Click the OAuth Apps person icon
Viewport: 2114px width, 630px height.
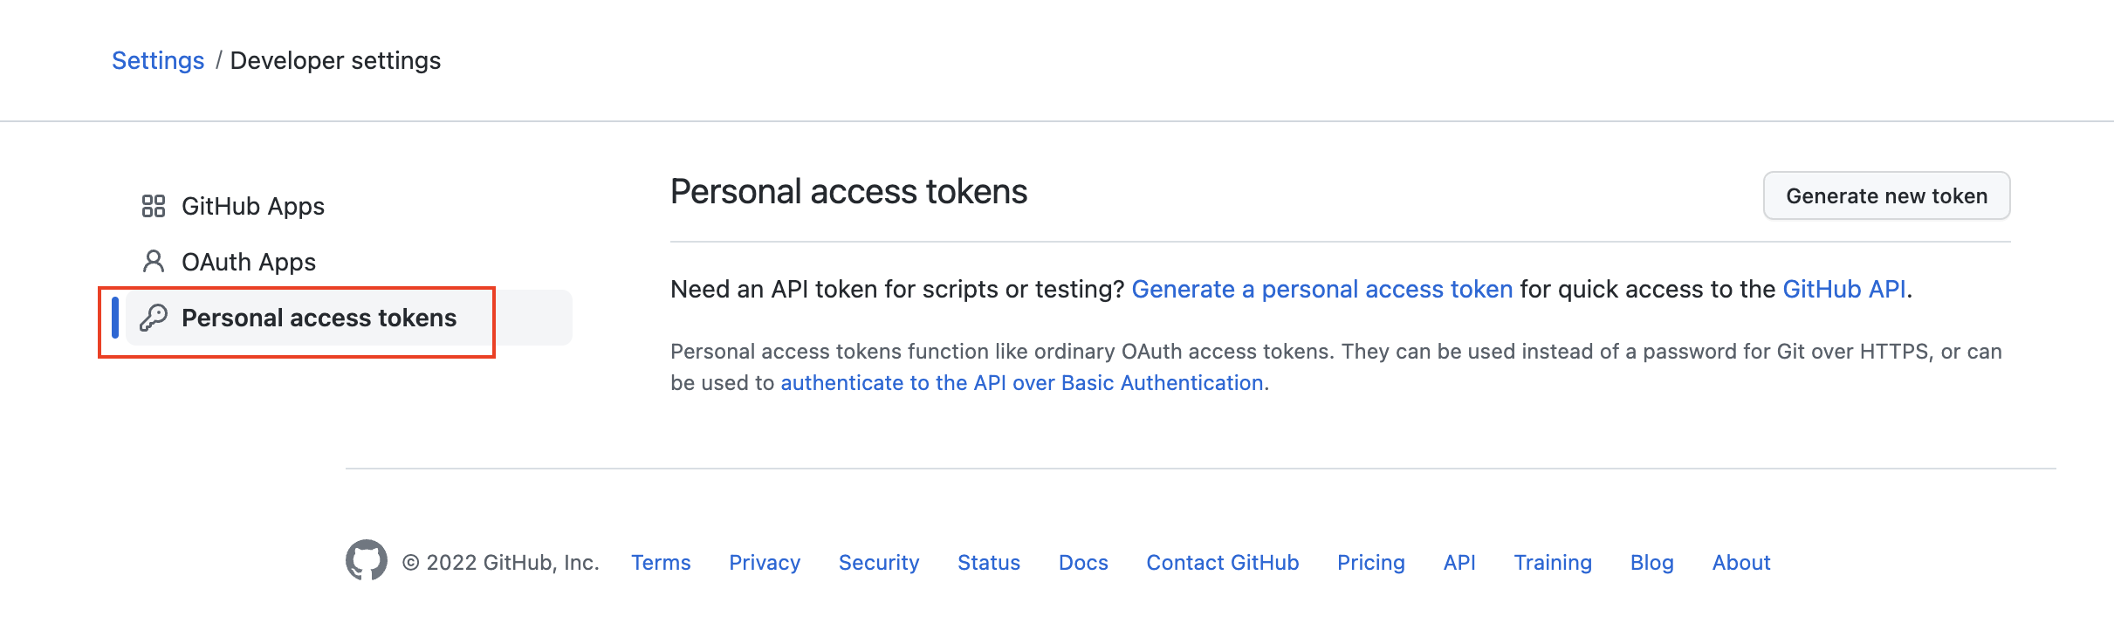[154, 261]
